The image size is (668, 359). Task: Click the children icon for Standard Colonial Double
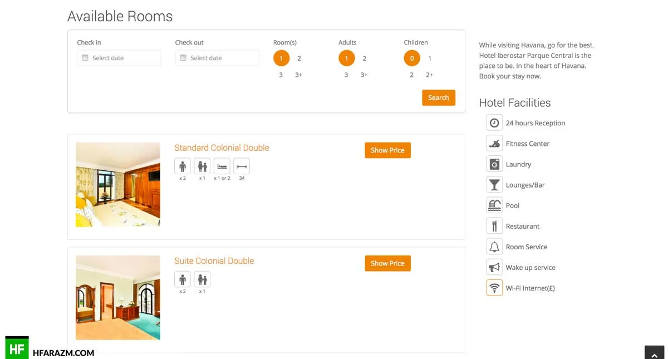[202, 166]
